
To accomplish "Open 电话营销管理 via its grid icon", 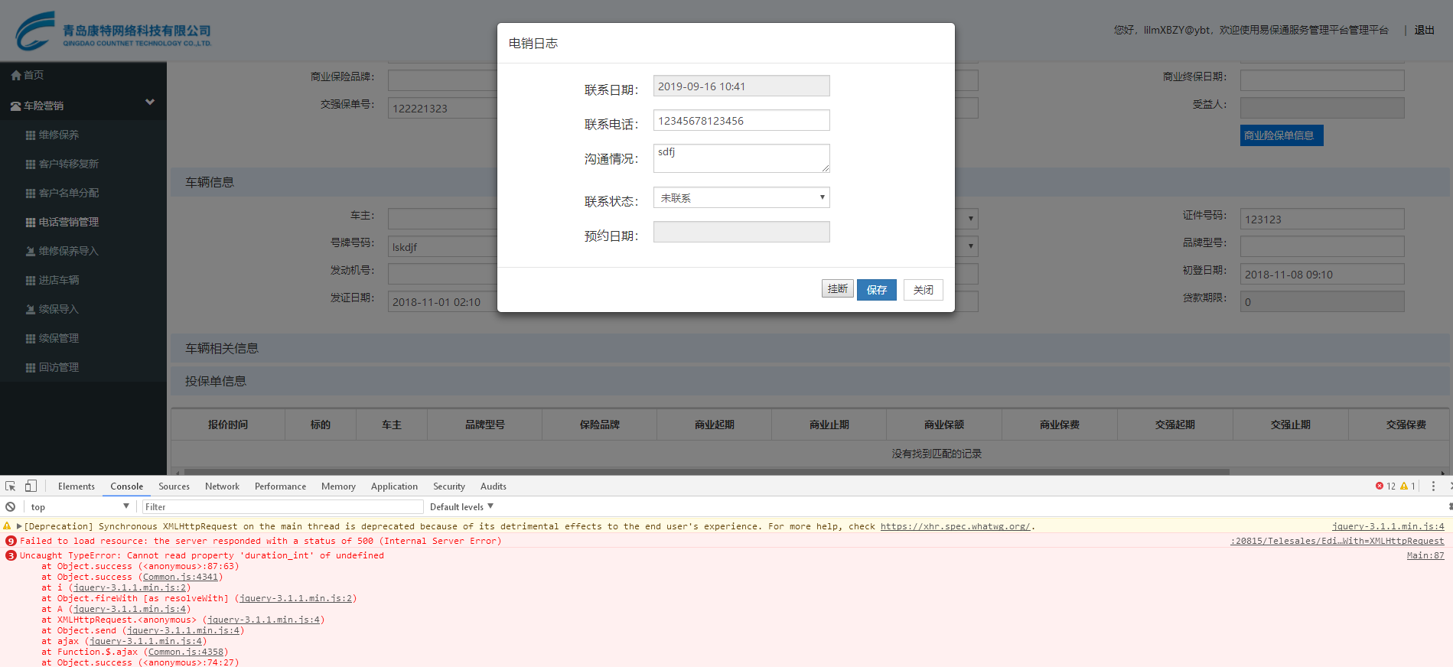I will tap(31, 223).
